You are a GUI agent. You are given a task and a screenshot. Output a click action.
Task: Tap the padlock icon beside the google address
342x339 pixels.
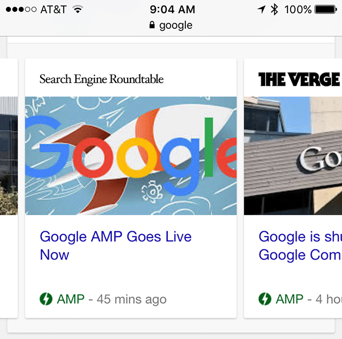point(152,25)
